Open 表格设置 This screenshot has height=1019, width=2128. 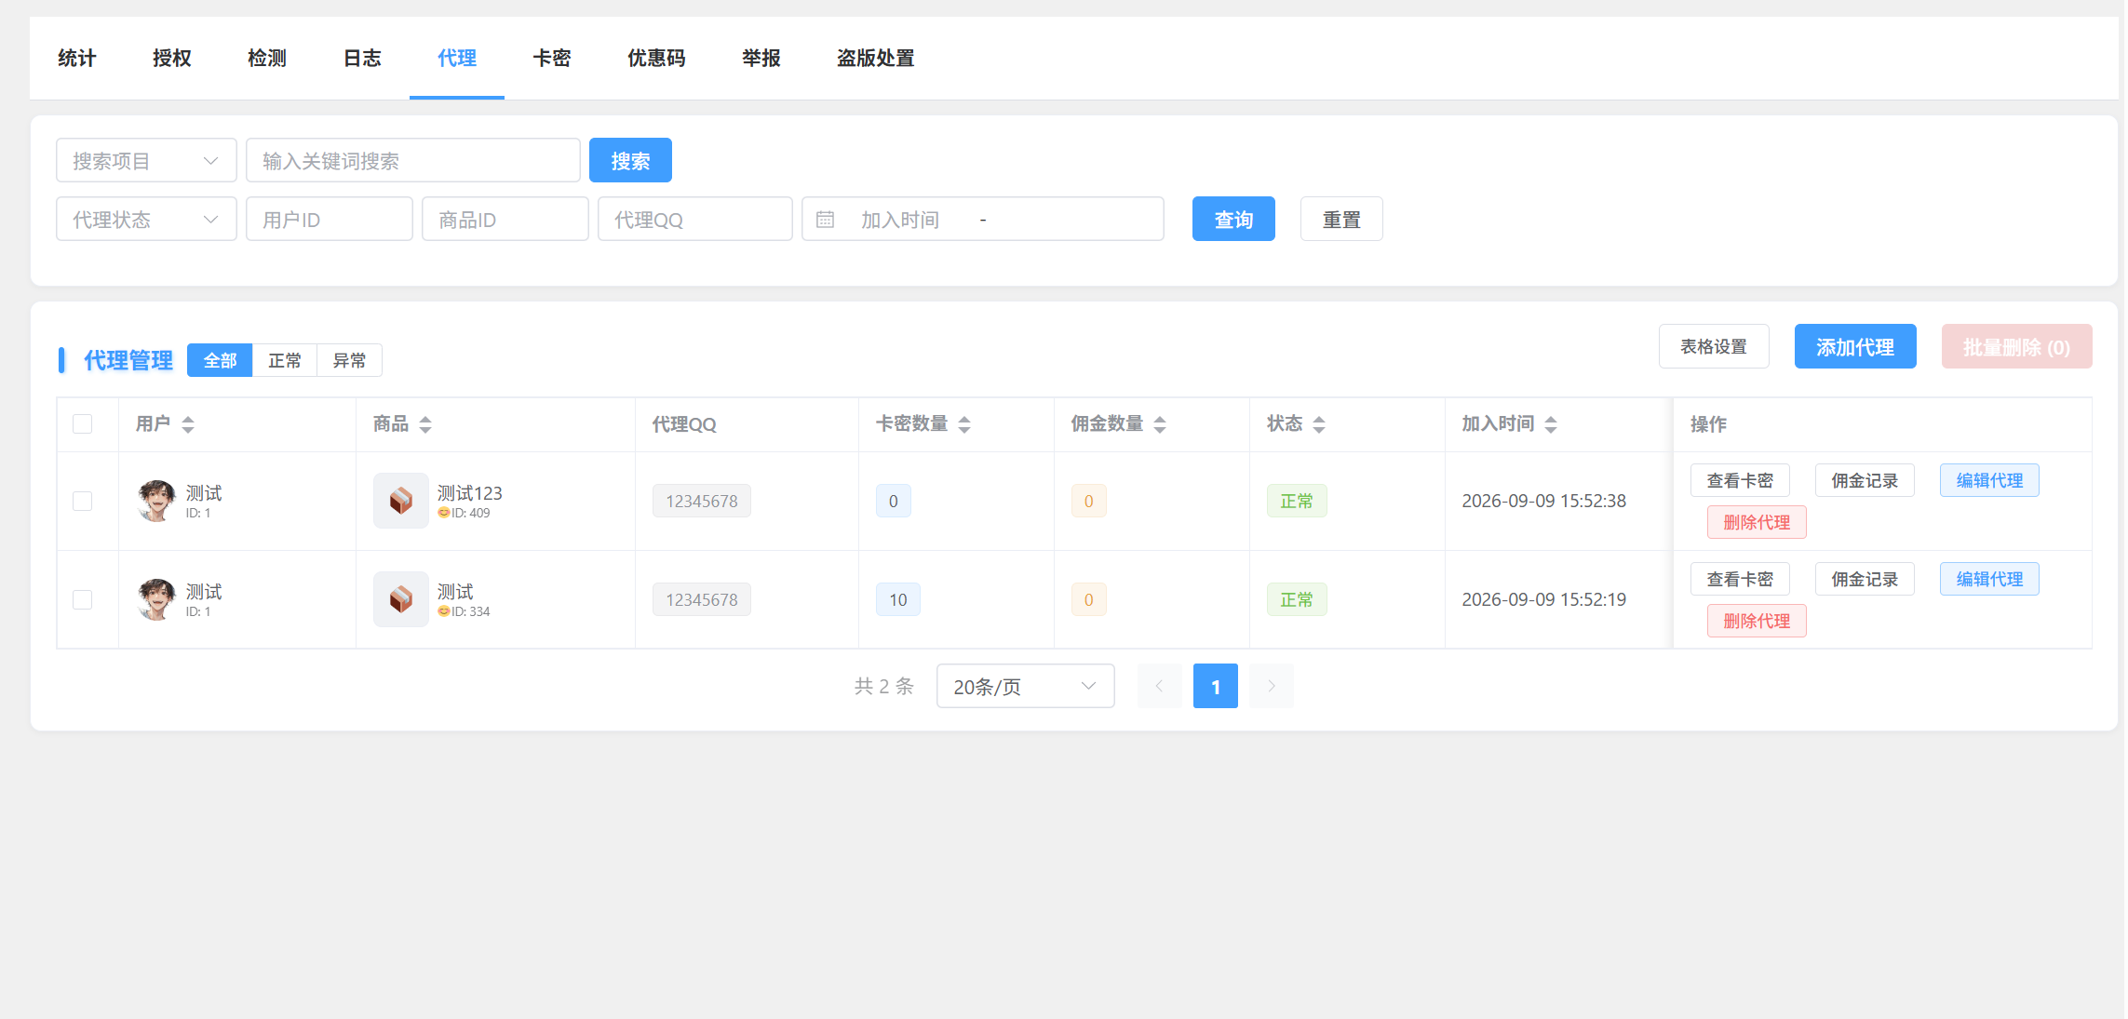(x=1714, y=346)
